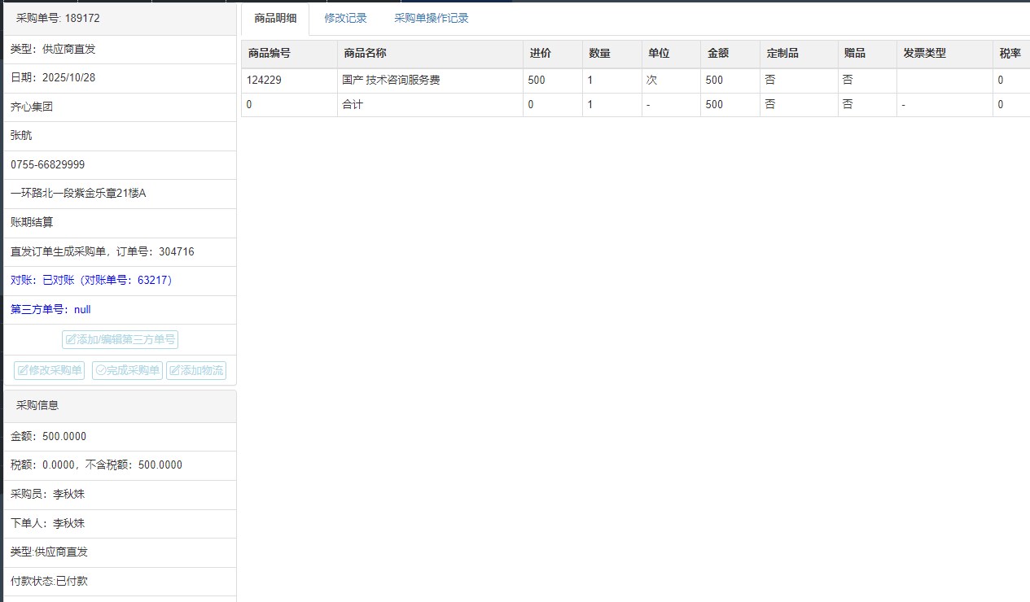Image resolution: width=1030 pixels, height=602 pixels.
Task: Click the 修改采购单 edit button
Action: (50, 370)
